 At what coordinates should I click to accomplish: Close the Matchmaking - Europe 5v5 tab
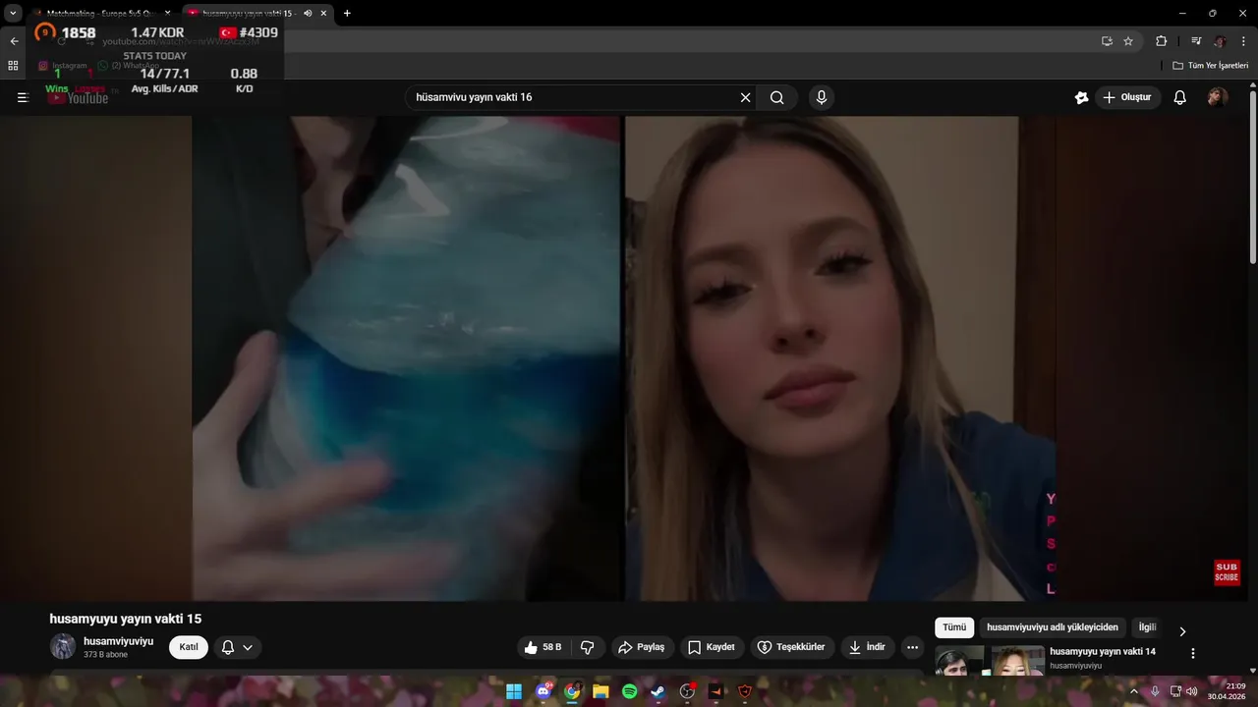point(167,13)
